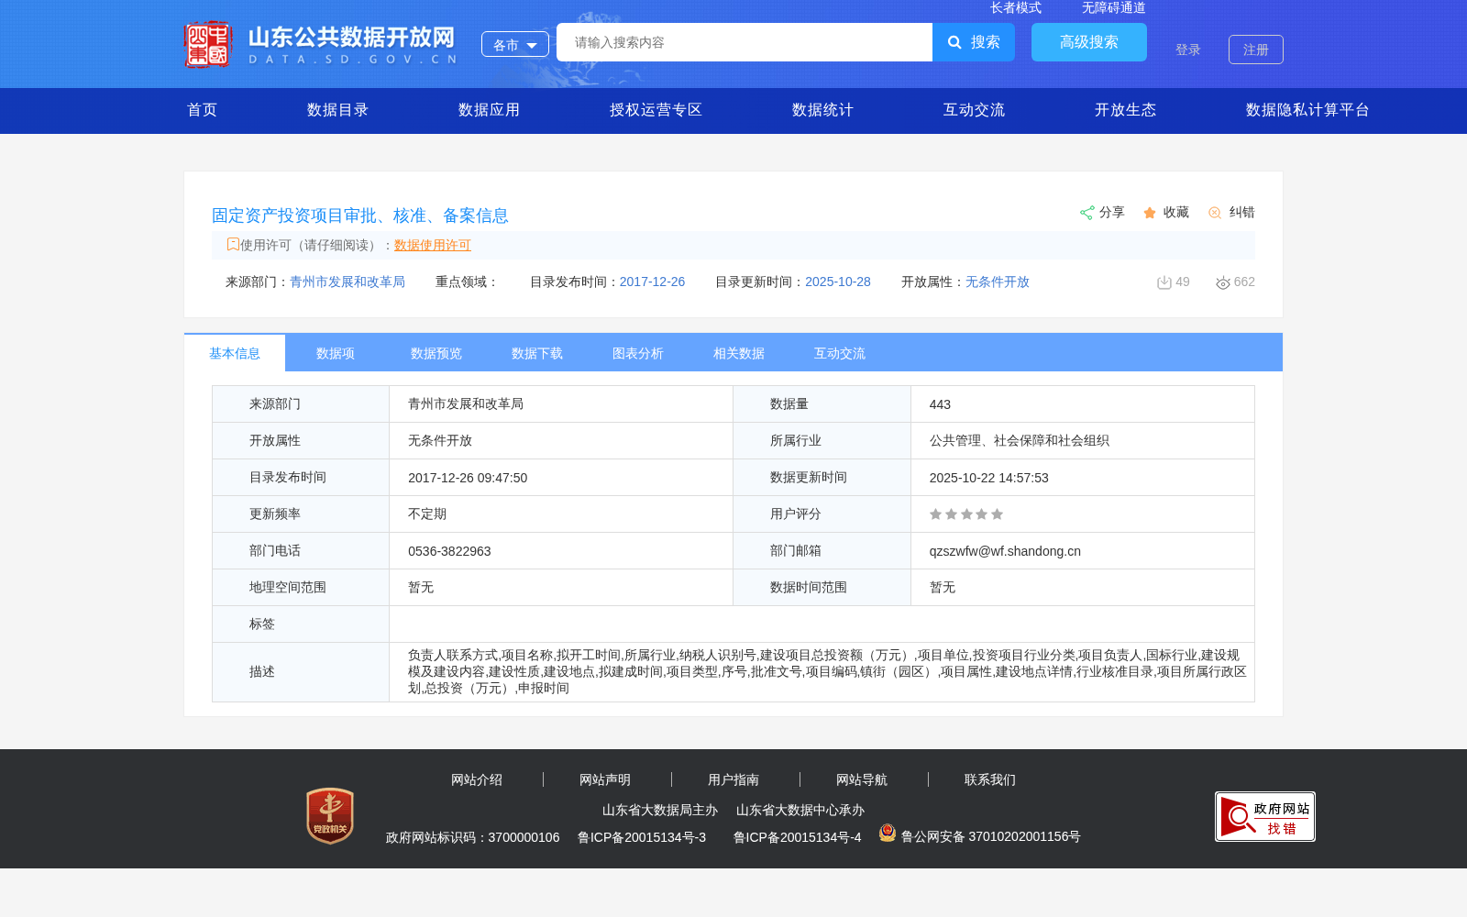Click the 搜索 button
The width and height of the screenshot is (1467, 917).
point(974,42)
